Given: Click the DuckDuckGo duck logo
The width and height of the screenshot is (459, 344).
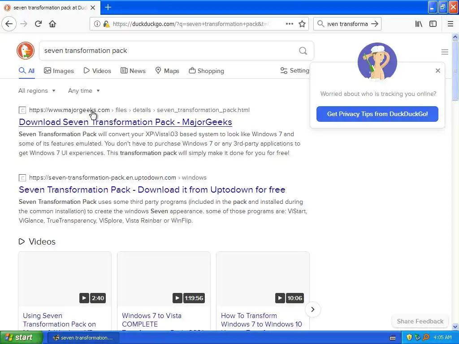Looking at the screenshot, I should (26, 51).
